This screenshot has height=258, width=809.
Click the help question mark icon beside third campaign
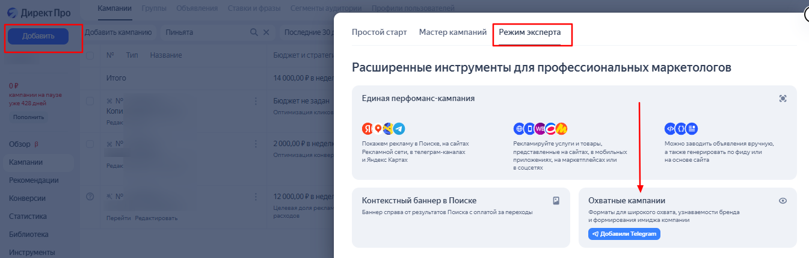[90, 196]
